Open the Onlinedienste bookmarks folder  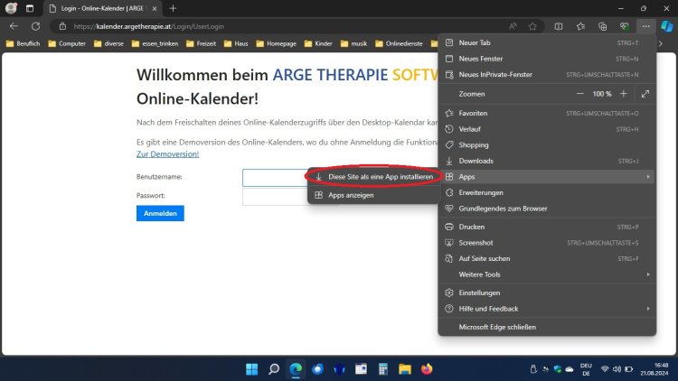399,43
